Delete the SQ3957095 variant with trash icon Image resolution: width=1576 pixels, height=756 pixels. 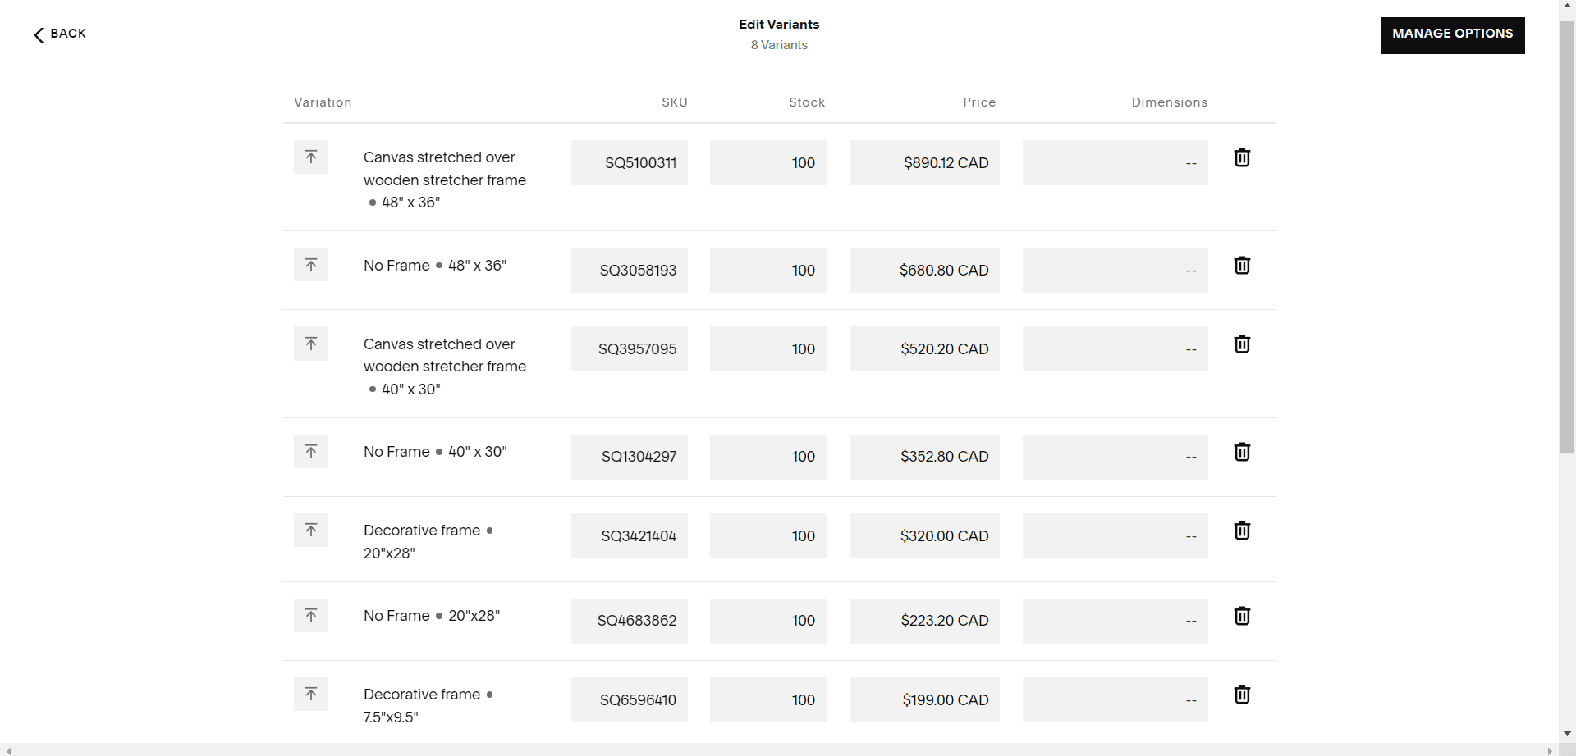click(x=1242, y=344)
